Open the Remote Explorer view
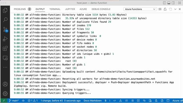Viewport: 183px width, 103px height. point(5,58)
